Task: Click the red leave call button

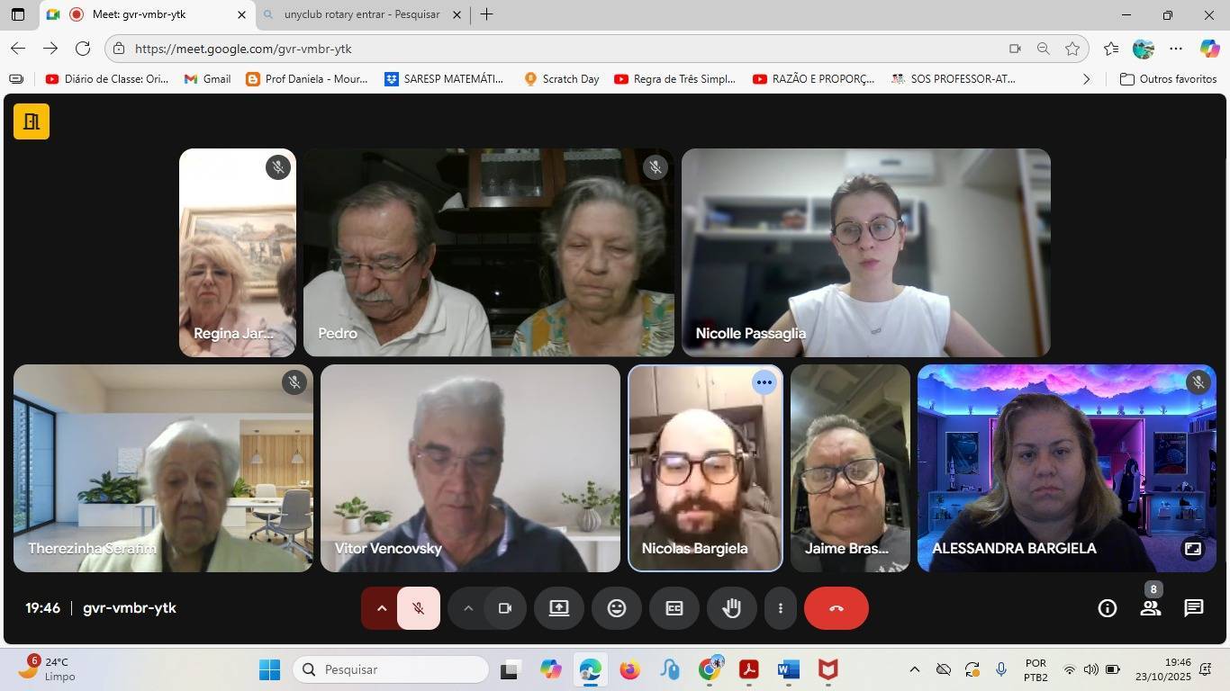Action: (x=836, y=608)
